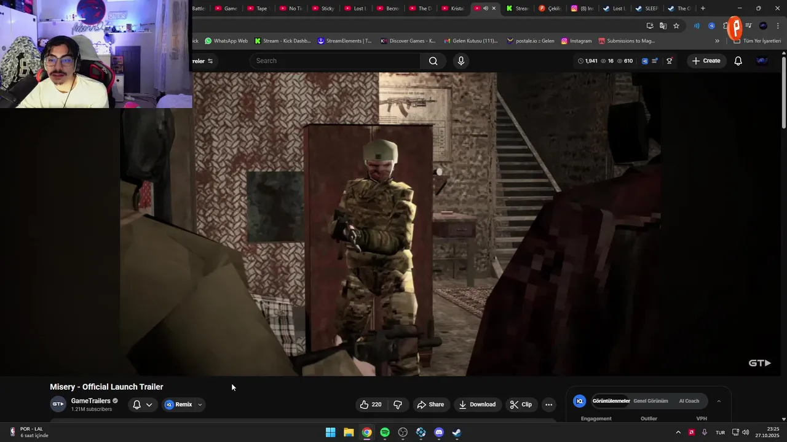Open File Explorer from the taskbar
This screenshot has width=787, height=442.
tap(349, 432)
